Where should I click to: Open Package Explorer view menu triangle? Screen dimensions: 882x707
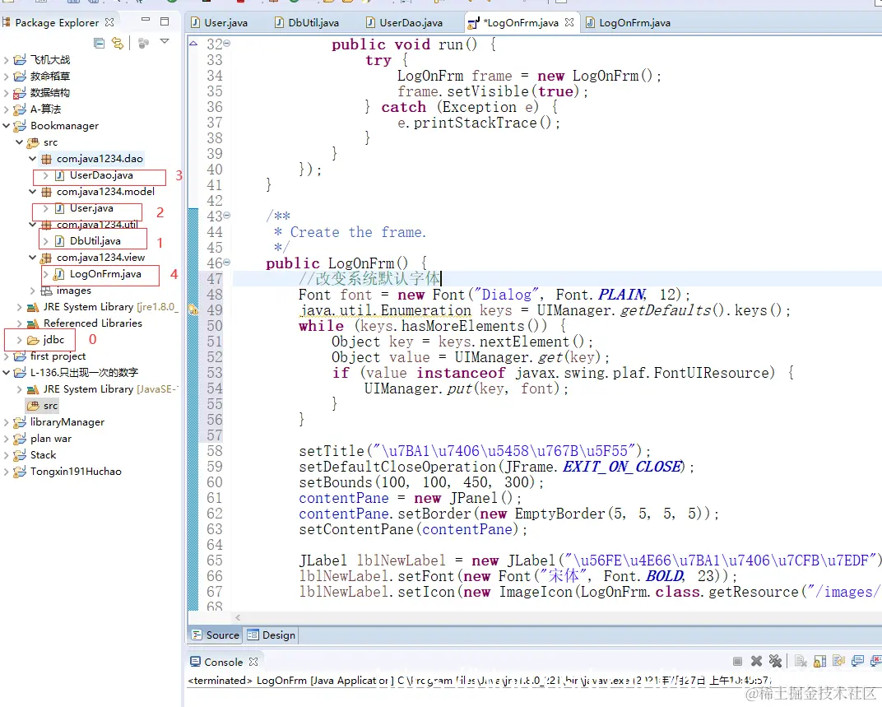tap(165, 42)
